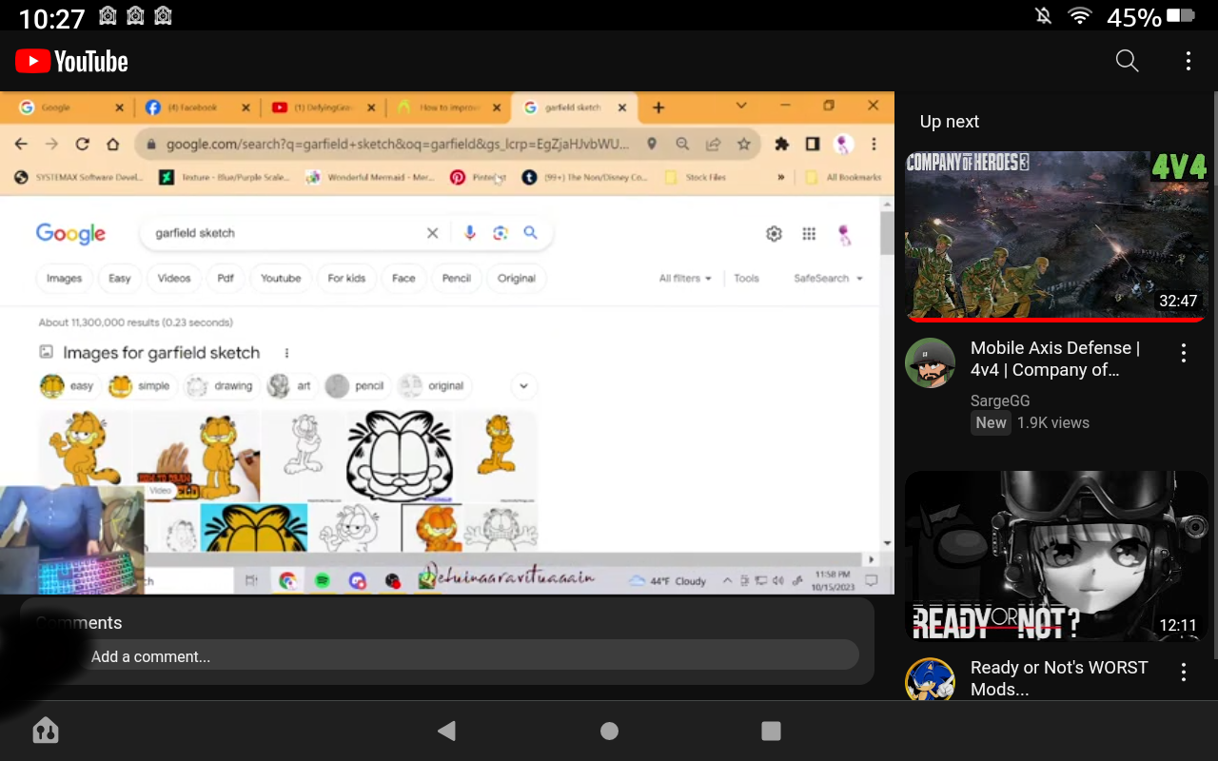This screenshot has width=1218, height=761.
Task: Click Chrome home icon in the video
Action: 112,144
